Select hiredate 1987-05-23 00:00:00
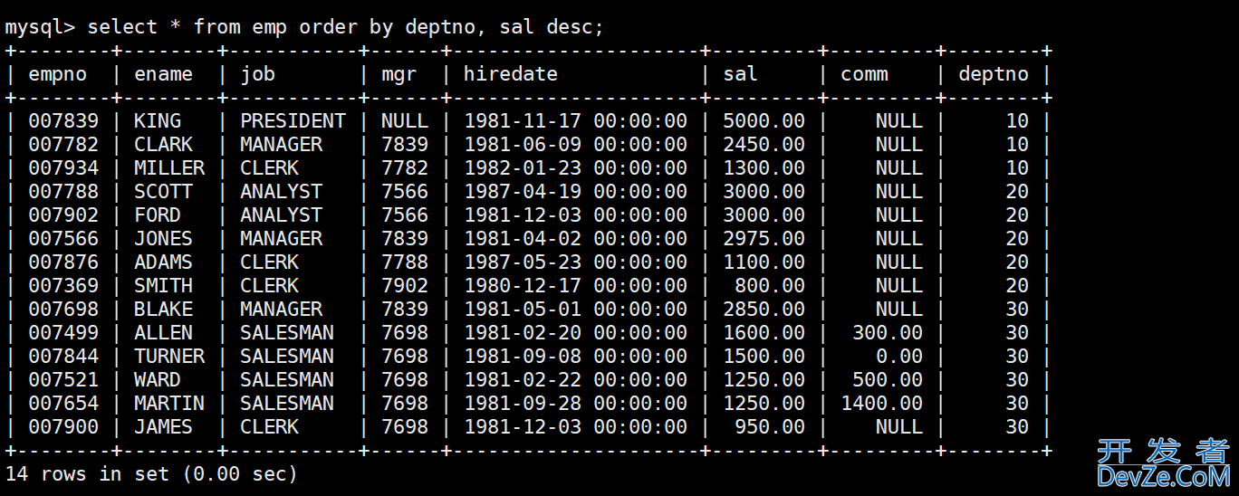 (x=575, y=262)
